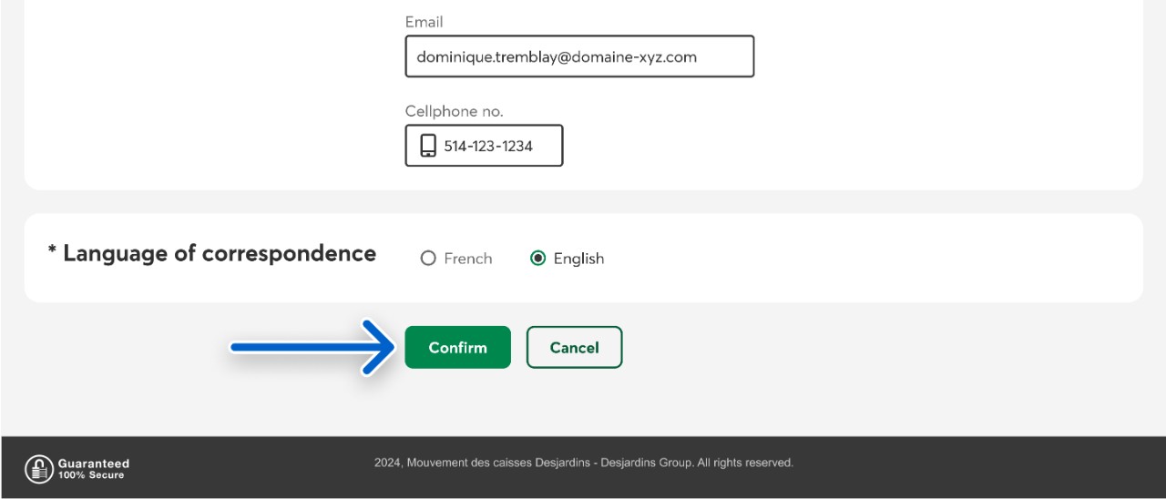Focus the Cellphone no. input field

point(501,146)
